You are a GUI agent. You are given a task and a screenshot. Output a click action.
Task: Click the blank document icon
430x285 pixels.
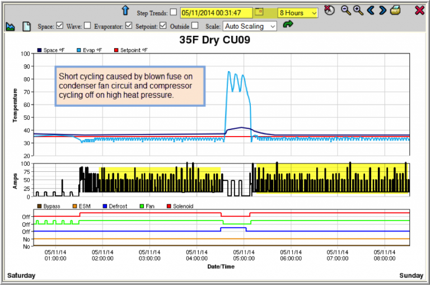[26, 26]
